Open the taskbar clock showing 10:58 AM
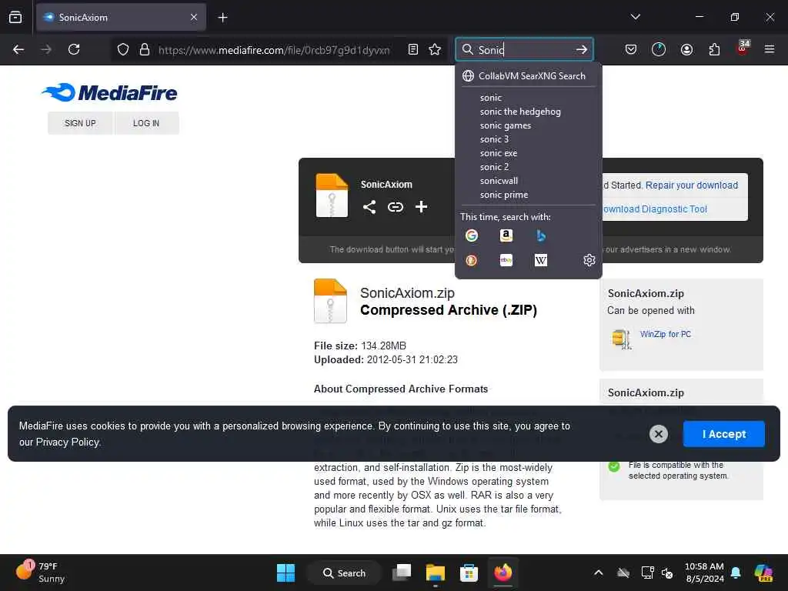The height and width of the screenshot is (591, 788). click(x=704, y=573)
